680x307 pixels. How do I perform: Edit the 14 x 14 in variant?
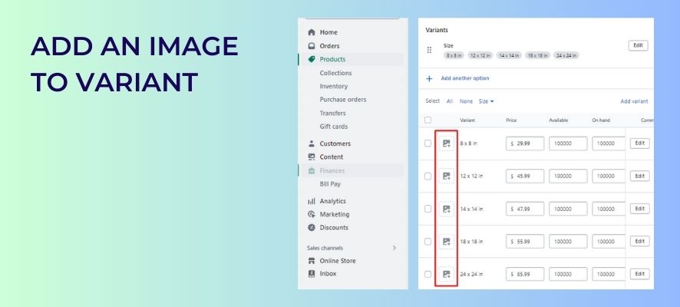639,209
